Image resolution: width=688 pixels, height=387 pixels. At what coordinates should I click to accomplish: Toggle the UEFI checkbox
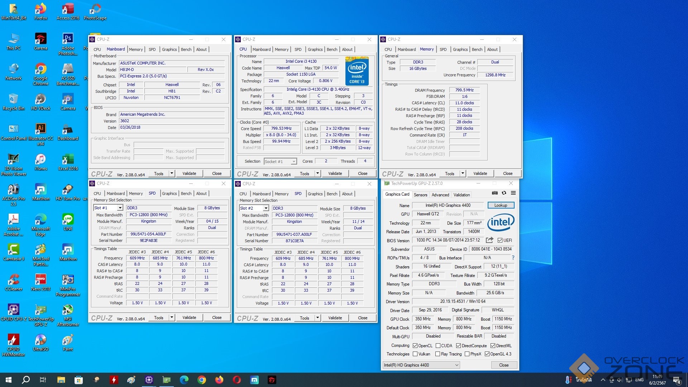pos(500,240)
